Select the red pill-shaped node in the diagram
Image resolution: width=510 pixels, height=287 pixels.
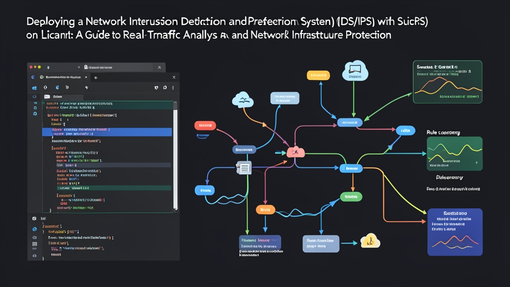(x=205, y=125)
